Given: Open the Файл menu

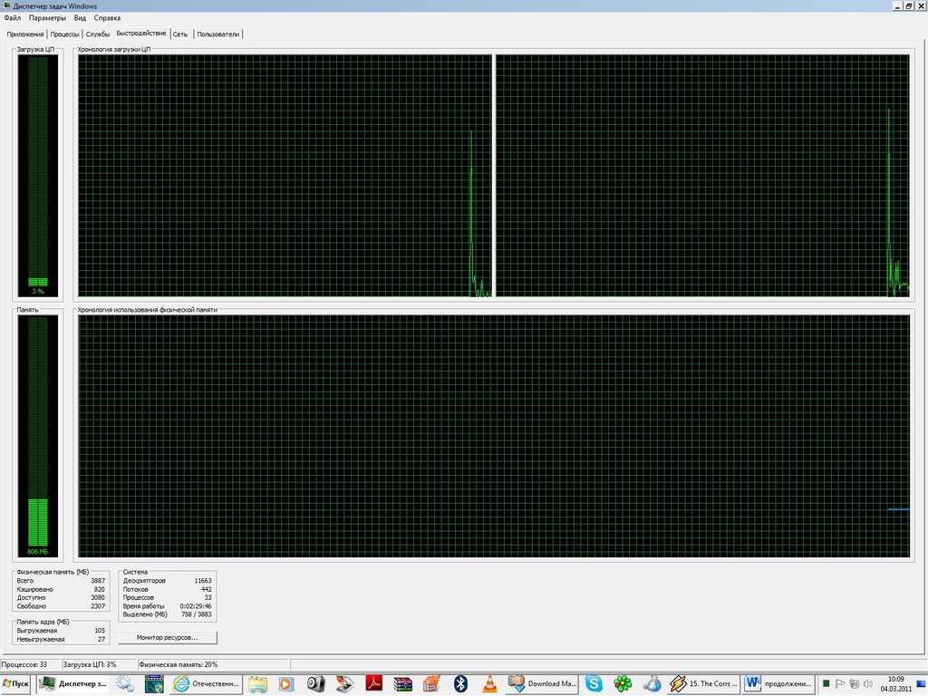Looking at the screenshot, I should 12,18.
